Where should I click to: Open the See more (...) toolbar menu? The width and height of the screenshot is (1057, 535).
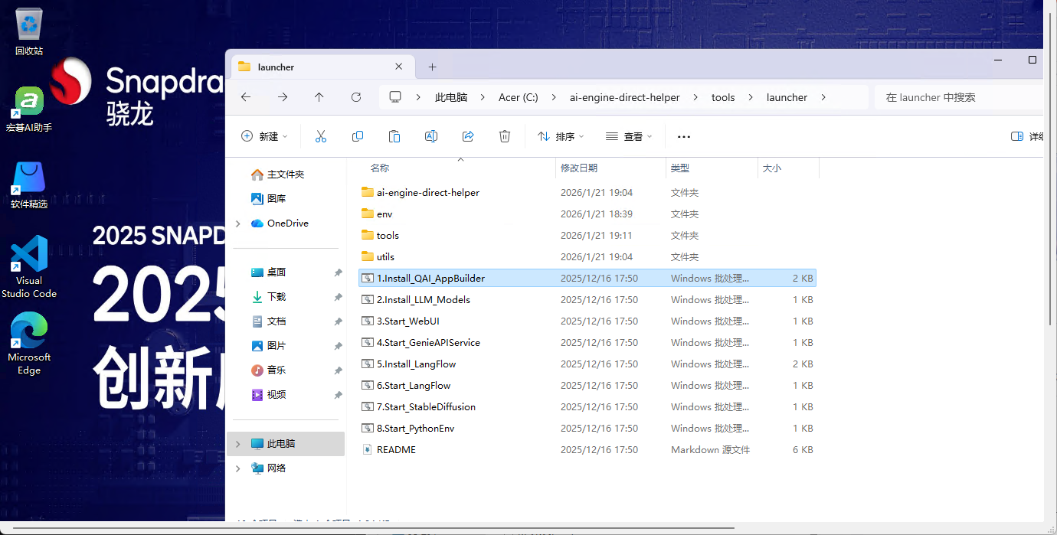(684, 136)
